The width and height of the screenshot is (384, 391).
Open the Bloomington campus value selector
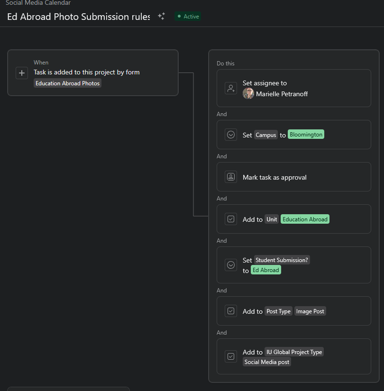point(306,134)
